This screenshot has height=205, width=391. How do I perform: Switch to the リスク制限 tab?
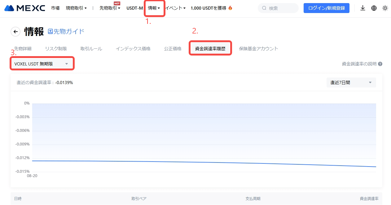56,49
